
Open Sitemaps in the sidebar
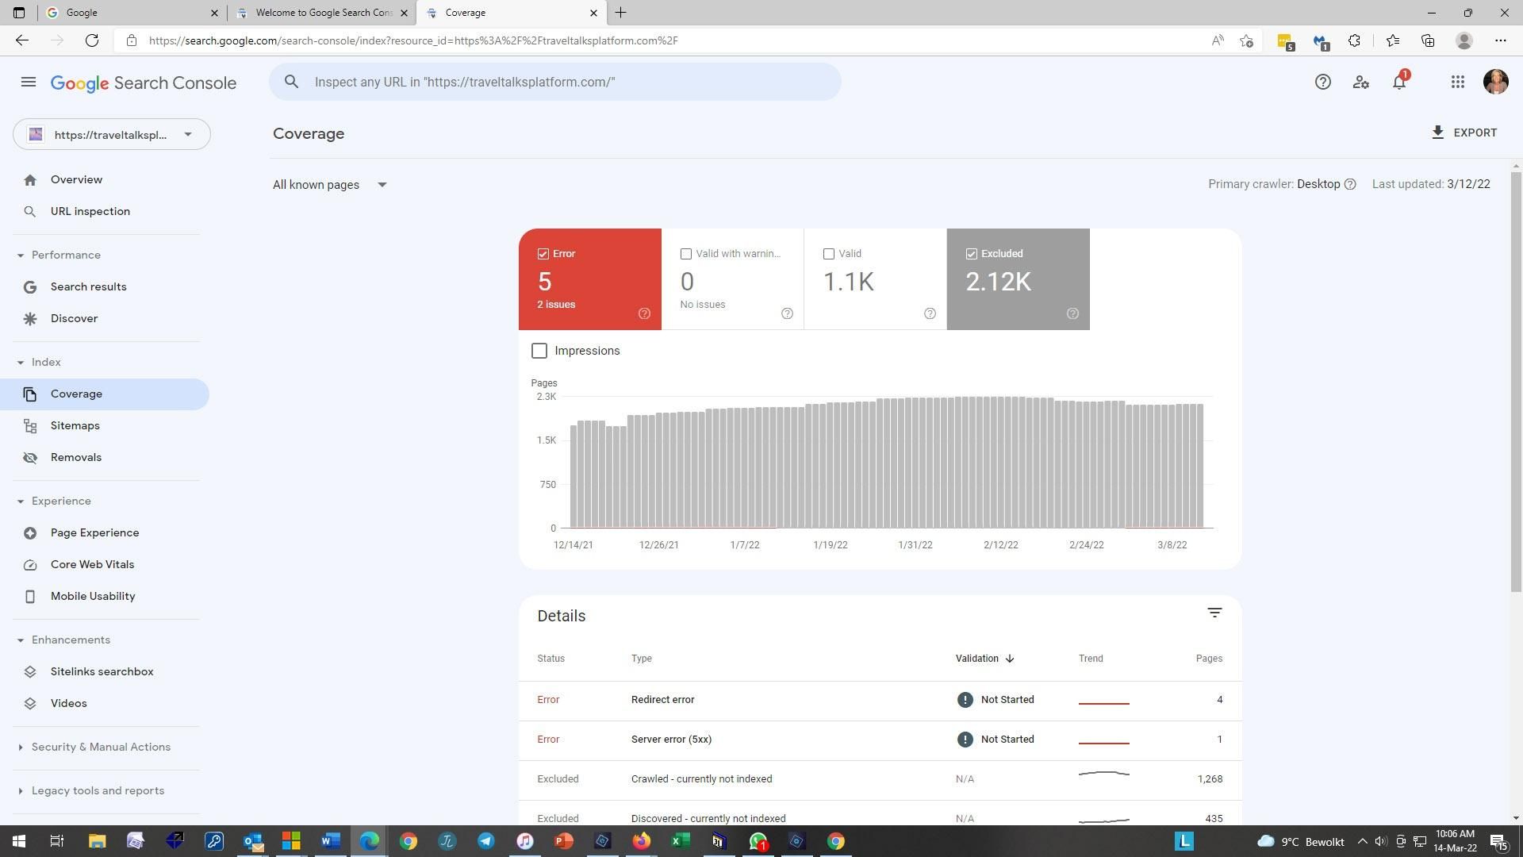[x=75, y=426]
